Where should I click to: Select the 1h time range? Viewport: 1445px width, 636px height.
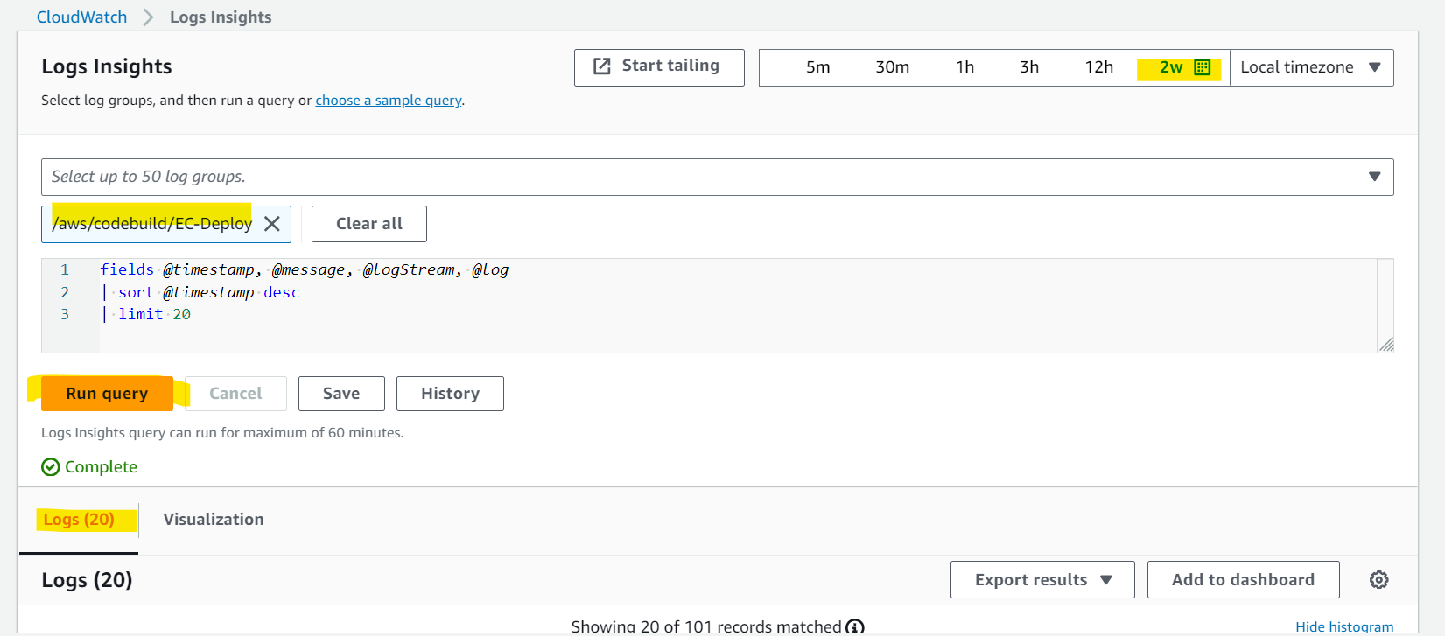[x=965, y=67]
